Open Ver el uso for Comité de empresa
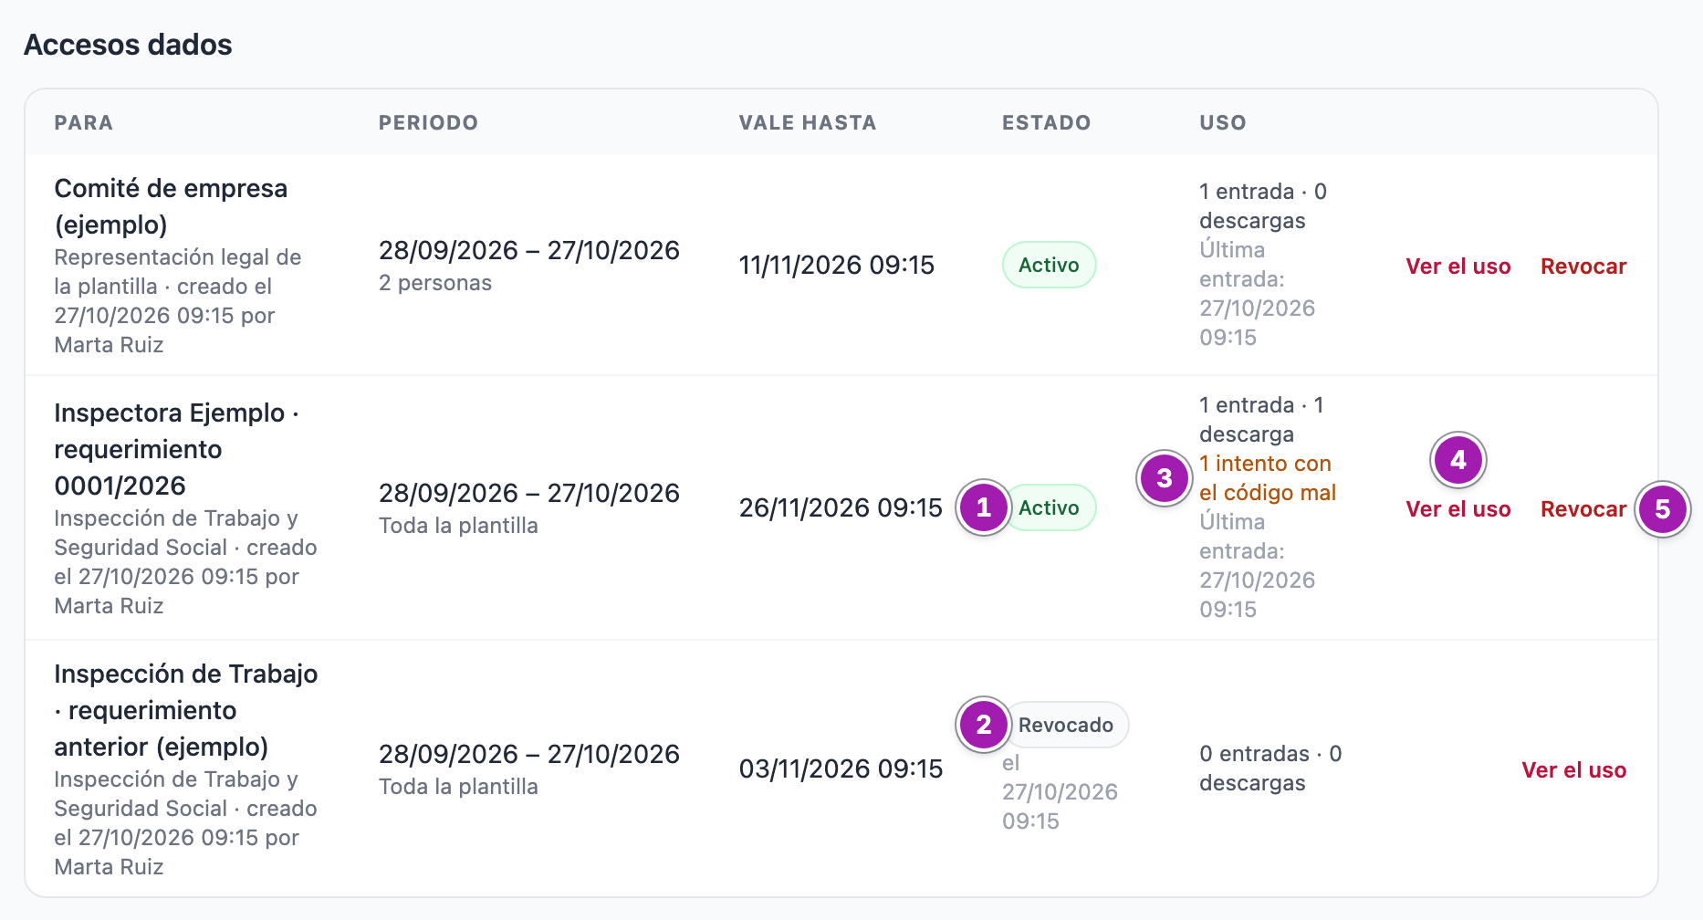The width and height of the screenshot is (1703, 920). pyautogui.click(x=1457, y=267)
